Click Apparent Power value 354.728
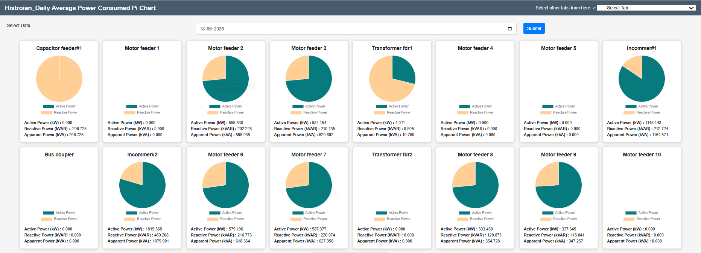 493,241
